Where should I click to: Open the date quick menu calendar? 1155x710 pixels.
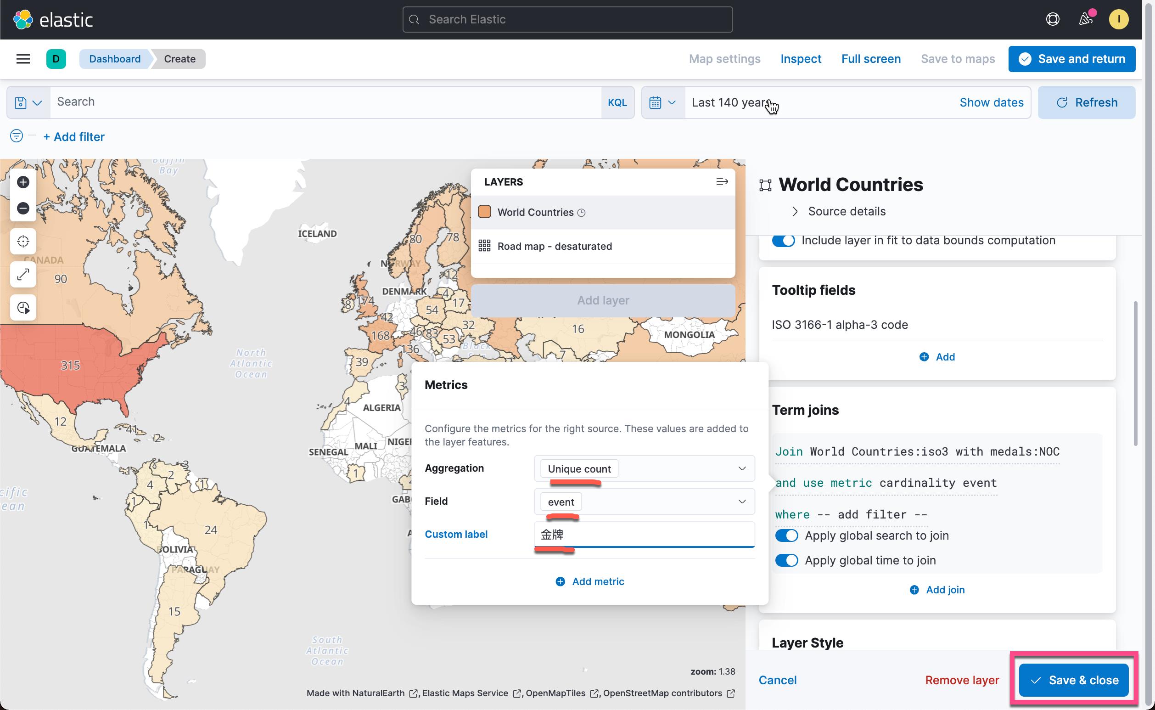pyautogui.click(x=662, y=102)
